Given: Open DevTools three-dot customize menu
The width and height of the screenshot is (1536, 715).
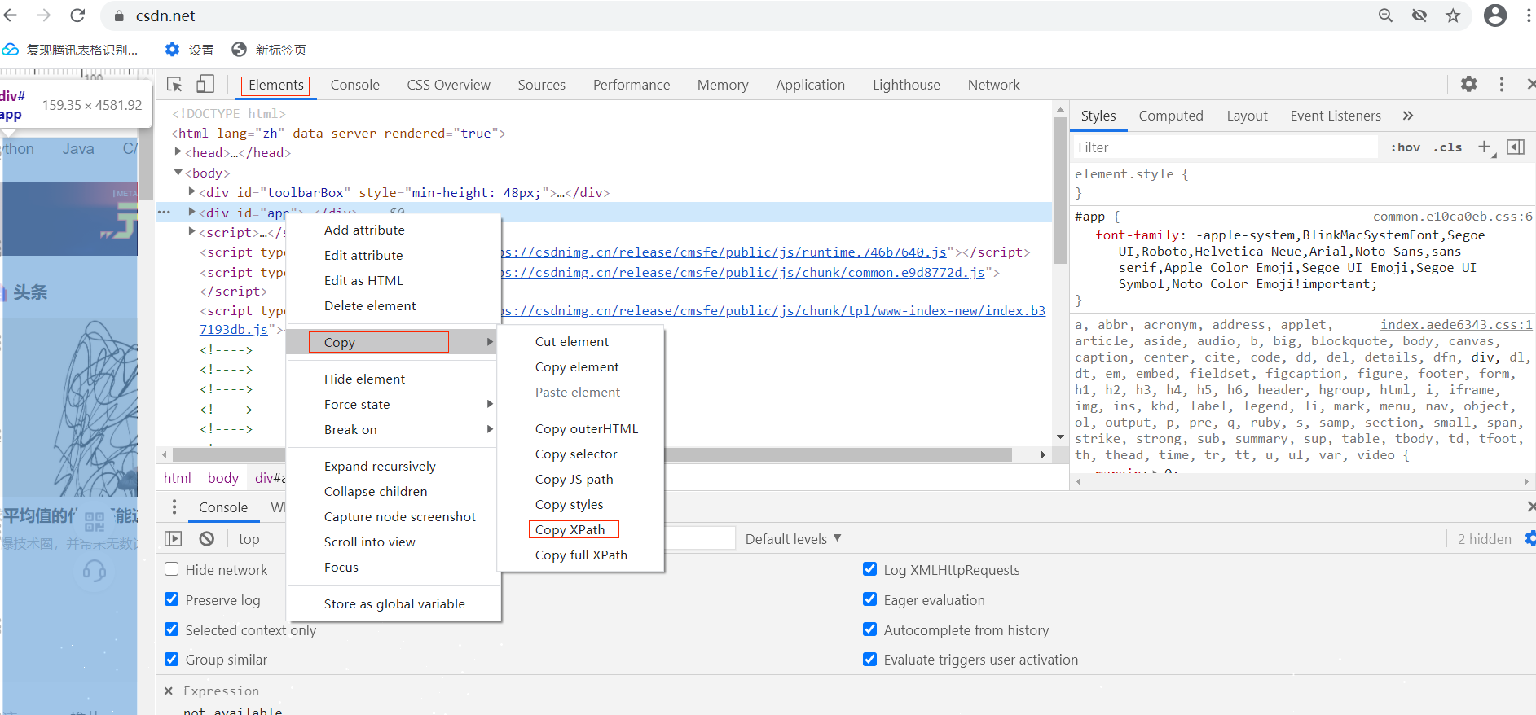Looking at the screenshot, I should tap(1502, 84).
